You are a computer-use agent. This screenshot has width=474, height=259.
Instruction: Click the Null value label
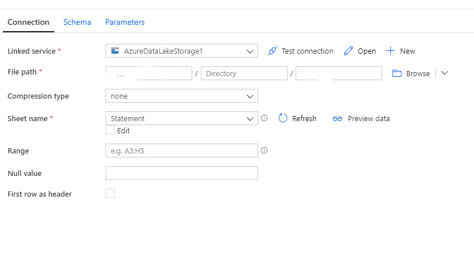pos(24,173)
